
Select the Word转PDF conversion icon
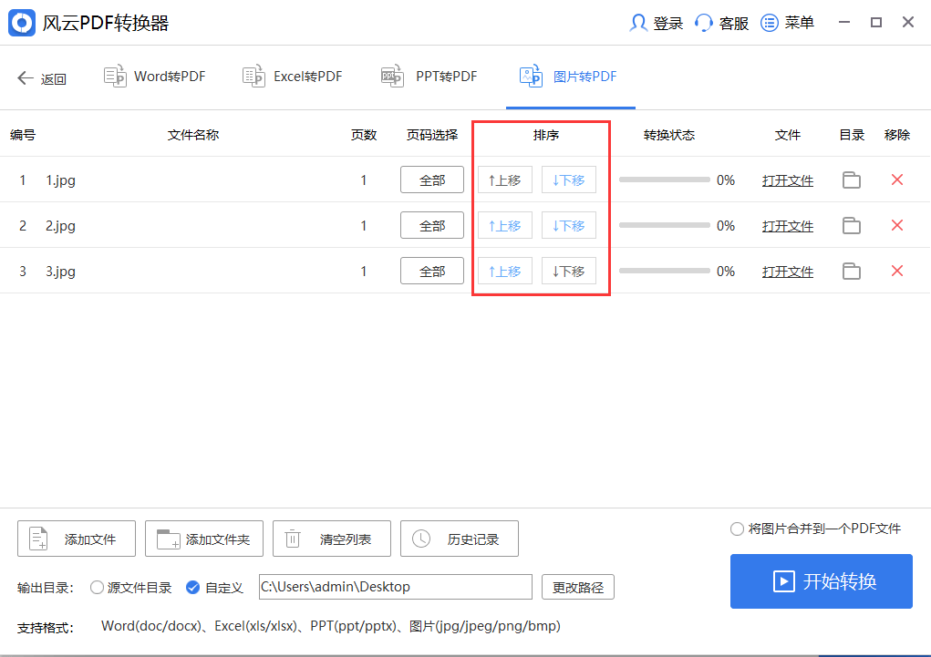(115, 76)
